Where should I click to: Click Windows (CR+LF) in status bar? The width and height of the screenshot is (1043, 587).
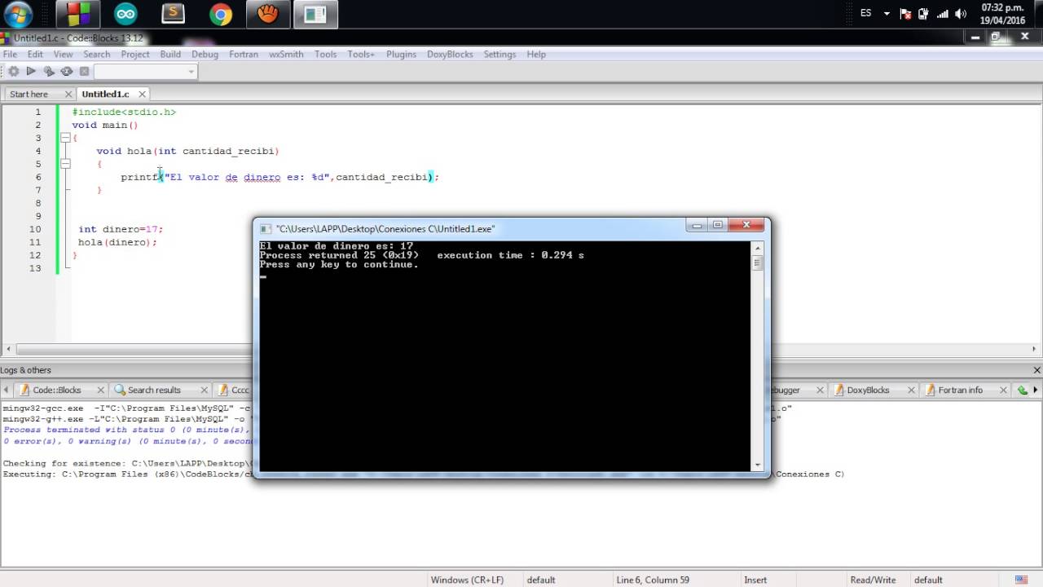(467, 580)
